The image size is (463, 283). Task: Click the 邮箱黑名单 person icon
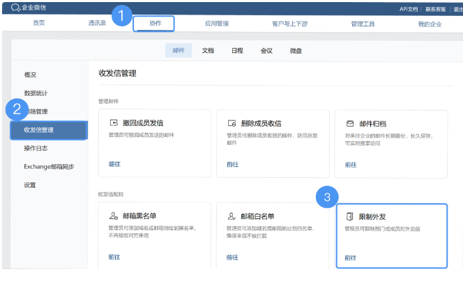[114, 217]
